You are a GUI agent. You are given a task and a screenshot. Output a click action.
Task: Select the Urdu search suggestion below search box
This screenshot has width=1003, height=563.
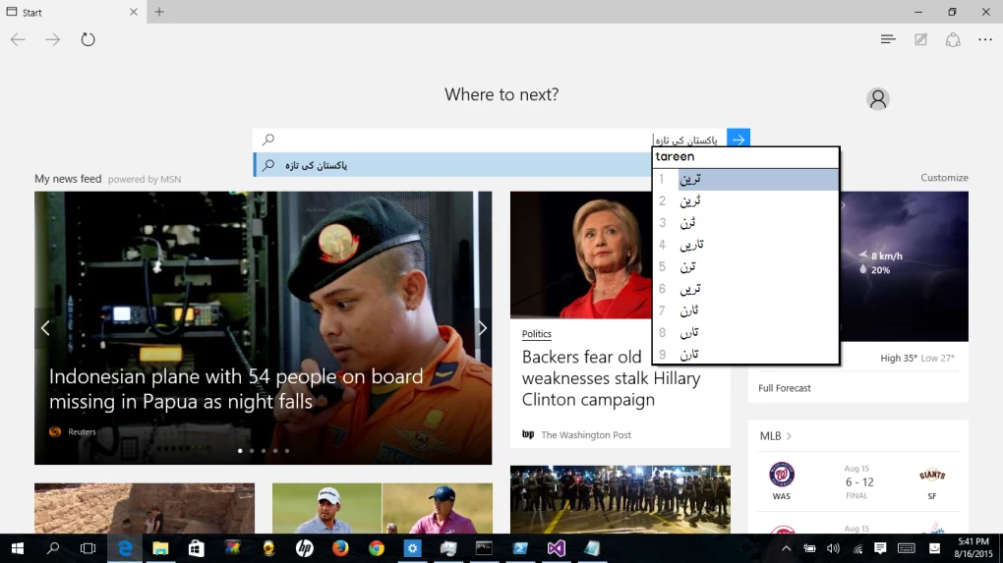(452, 165)
